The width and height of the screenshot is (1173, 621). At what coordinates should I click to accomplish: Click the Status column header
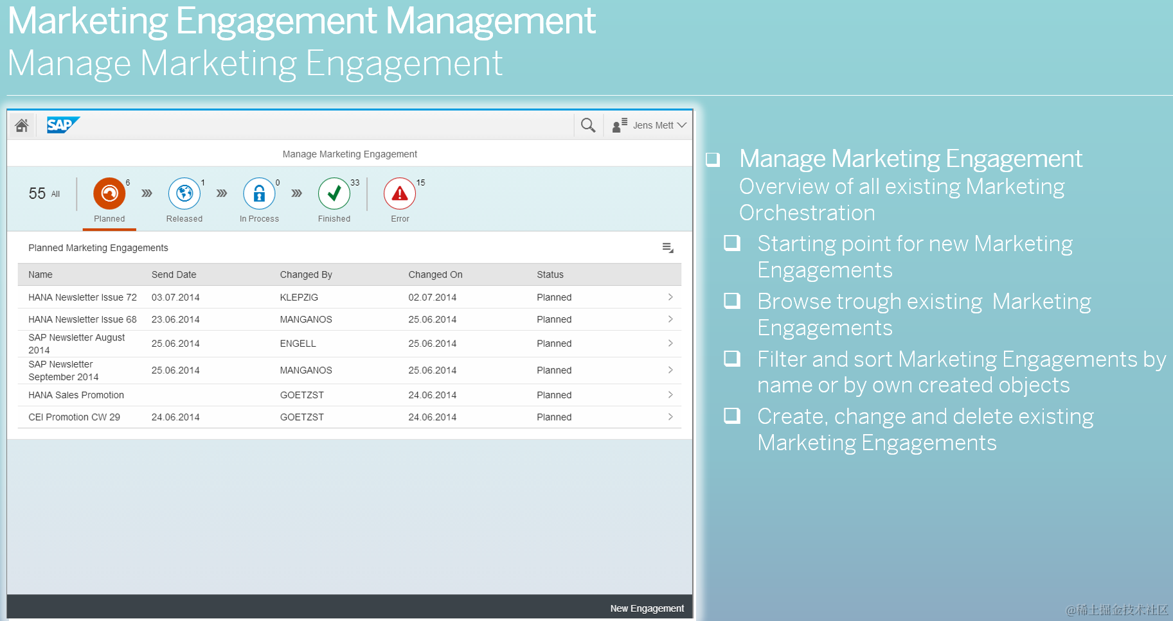550,274
